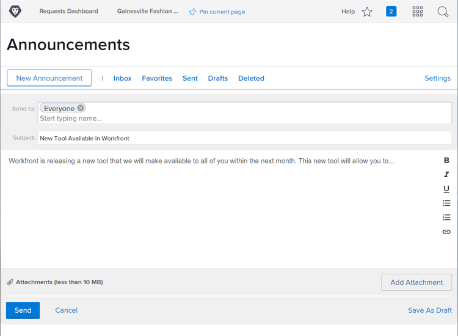Insert a hyperlink in message
The height and width of the screenshot is (336, 458).
click(446, 232)
